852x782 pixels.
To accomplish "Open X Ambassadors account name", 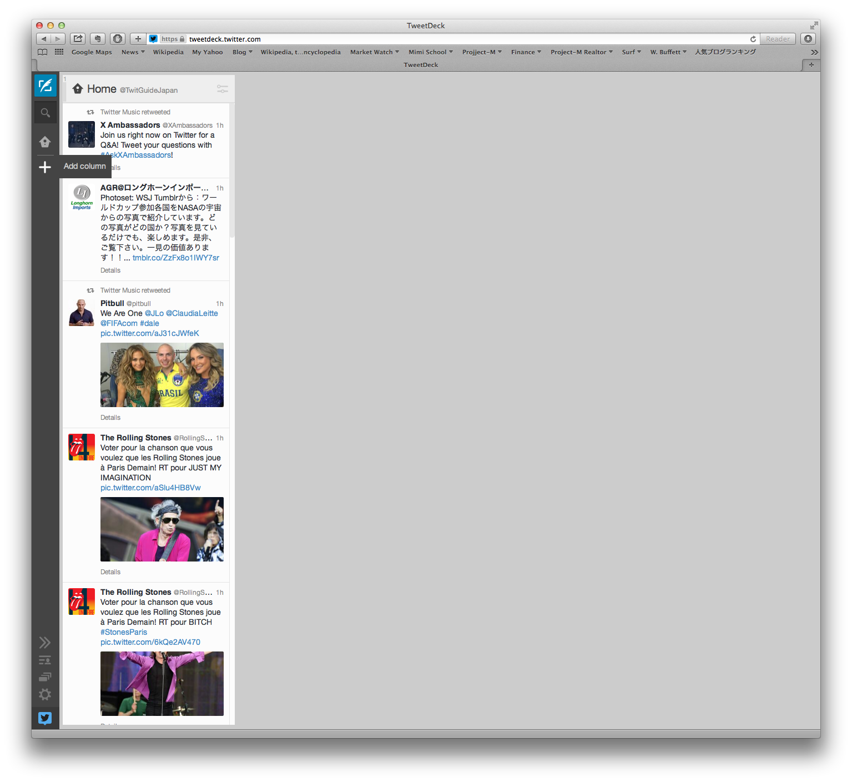I will click(x=130, y=126).
